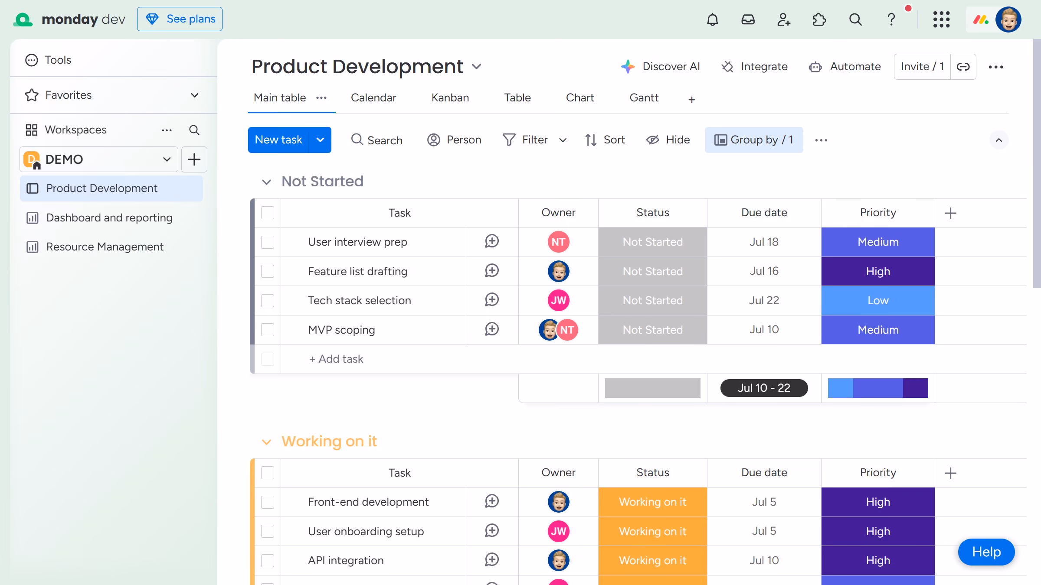Select all tasks in Working on it group
The width and height of the screenshot is (1041, 585).
268,473
